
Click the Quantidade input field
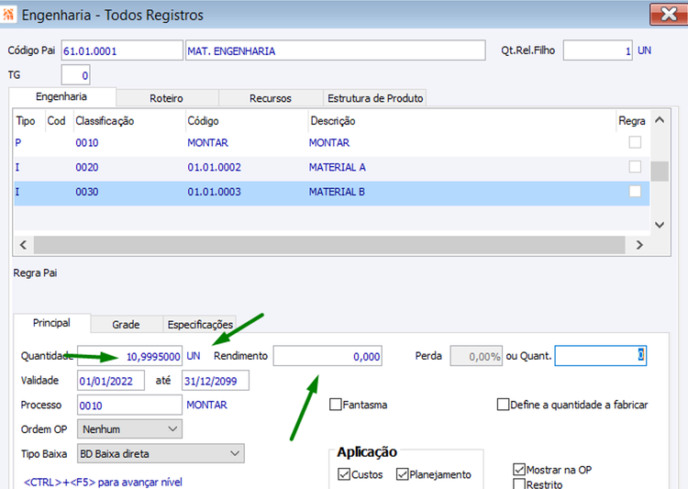point(129,356)
